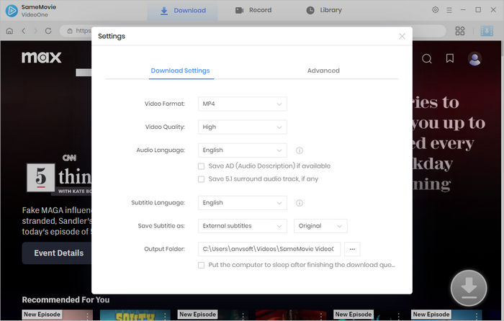The height and width of the screenshot is (321, 504).
Task: Expand the Video Quality dropdown
Action: point(243,127)
